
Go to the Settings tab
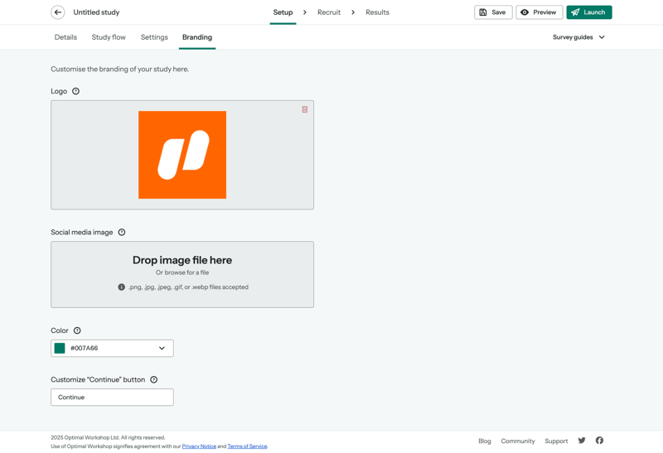point(154,37)
